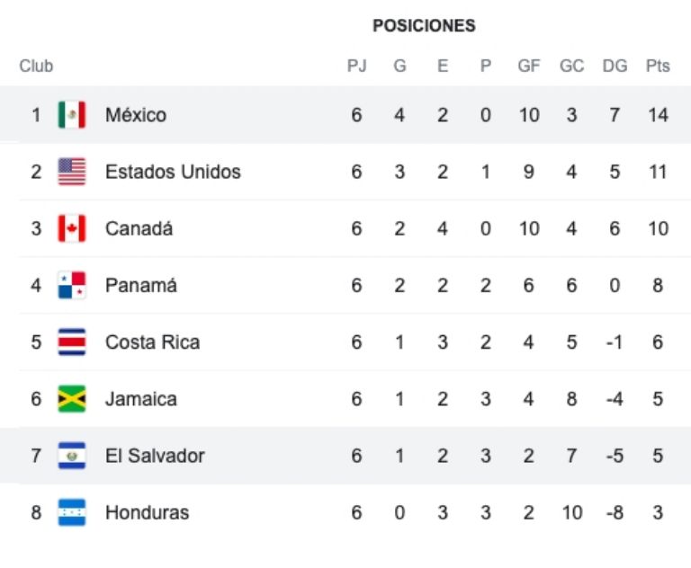The width and height of the screenshot is (691, 568).
Task: Open the México team link
Action: 136,115
